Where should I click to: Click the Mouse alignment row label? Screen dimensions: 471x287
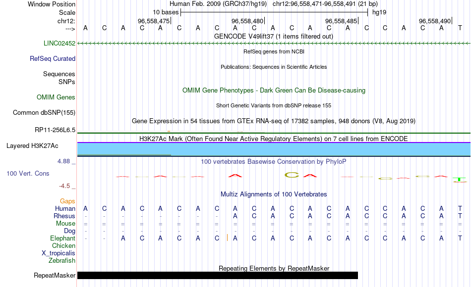pyautogui.click(x=65, y=224)
